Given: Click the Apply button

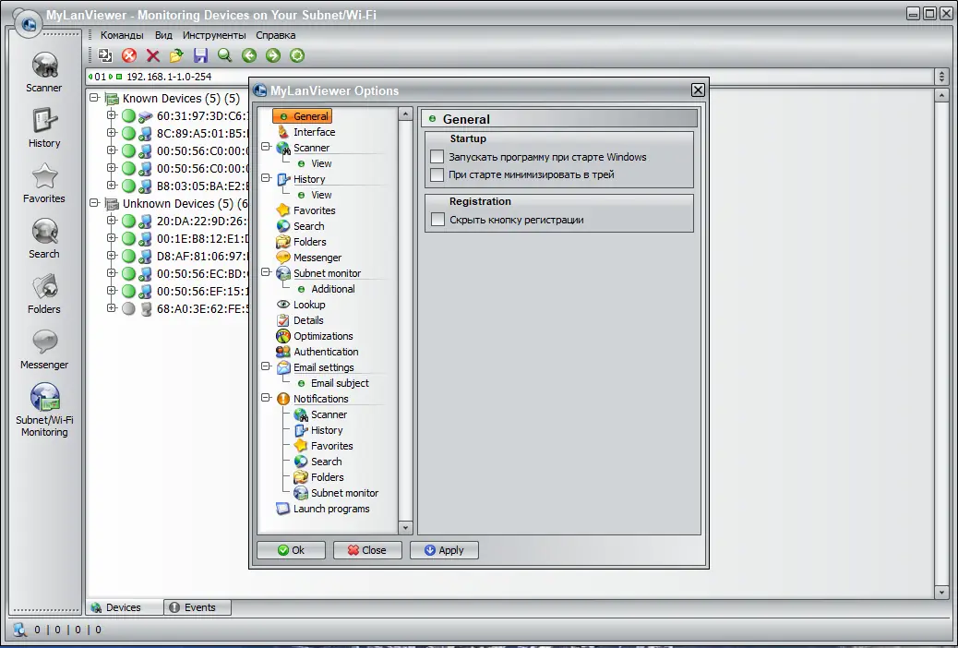Looking at the screenshot, I should (444, 550).
